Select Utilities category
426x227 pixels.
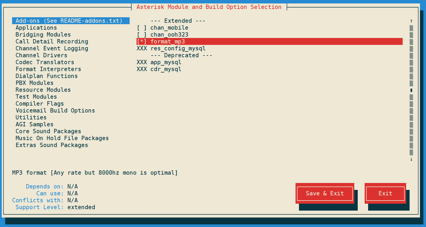tap(31, 117)
